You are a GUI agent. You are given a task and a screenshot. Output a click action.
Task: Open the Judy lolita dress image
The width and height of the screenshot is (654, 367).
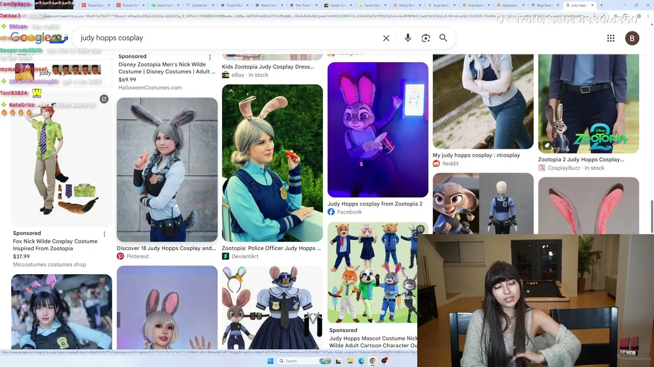pyautogui.click(x=272, y=307)
